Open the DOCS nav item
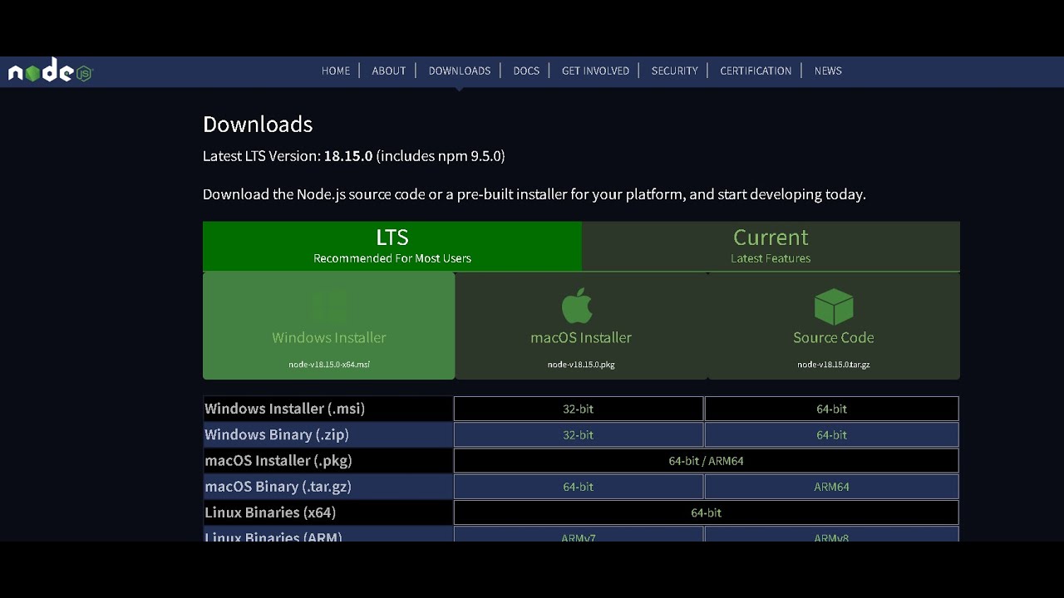This screenshot has height=598, width=1064. tap(526, 71)
